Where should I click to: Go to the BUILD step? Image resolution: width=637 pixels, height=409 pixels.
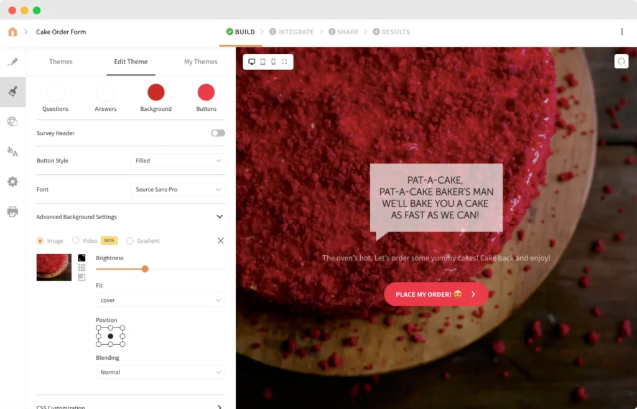241,32
